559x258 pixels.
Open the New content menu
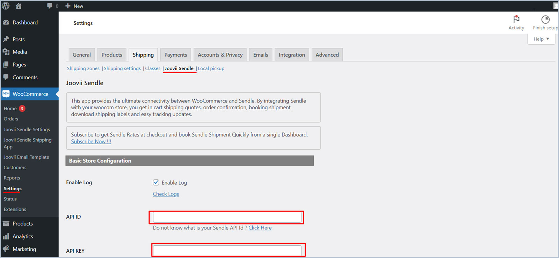74,6
